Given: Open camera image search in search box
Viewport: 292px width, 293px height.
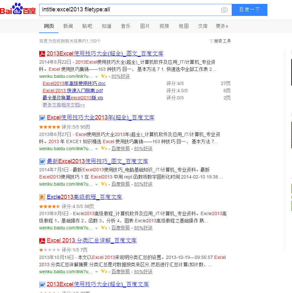Looking at the screenshot, I should click(224, 10).
